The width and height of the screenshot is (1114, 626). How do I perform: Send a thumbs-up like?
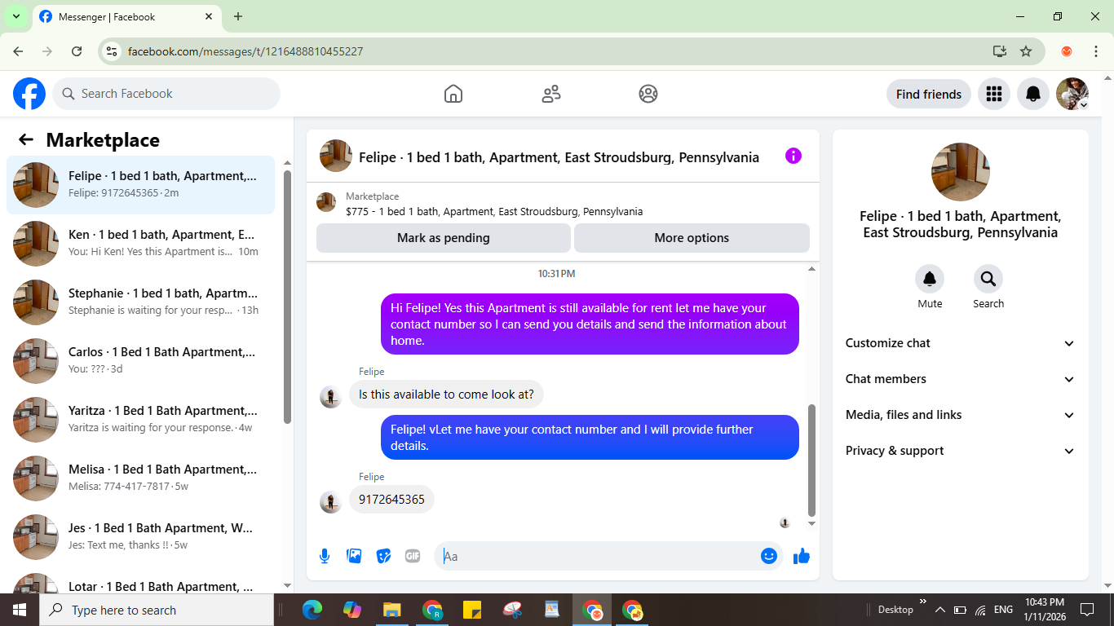802,556
